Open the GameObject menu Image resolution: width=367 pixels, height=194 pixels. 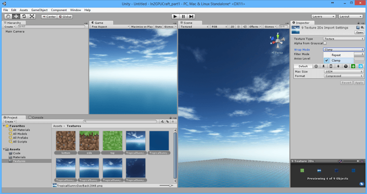pyautogui.click(x=39, y=10)
